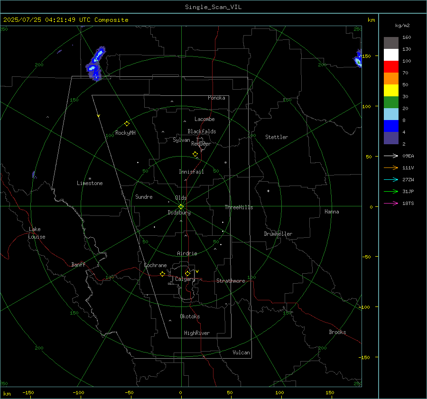Click the Lacombe label
The width and height of the screenshot is (427, 399).
click(204, 119)
